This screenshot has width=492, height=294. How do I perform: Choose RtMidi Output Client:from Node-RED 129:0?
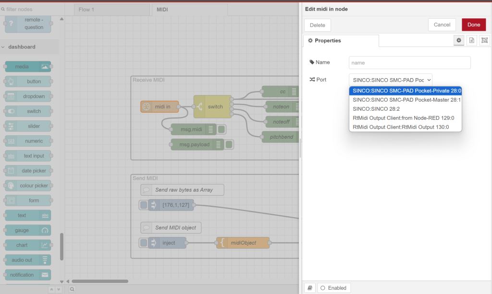406,118
